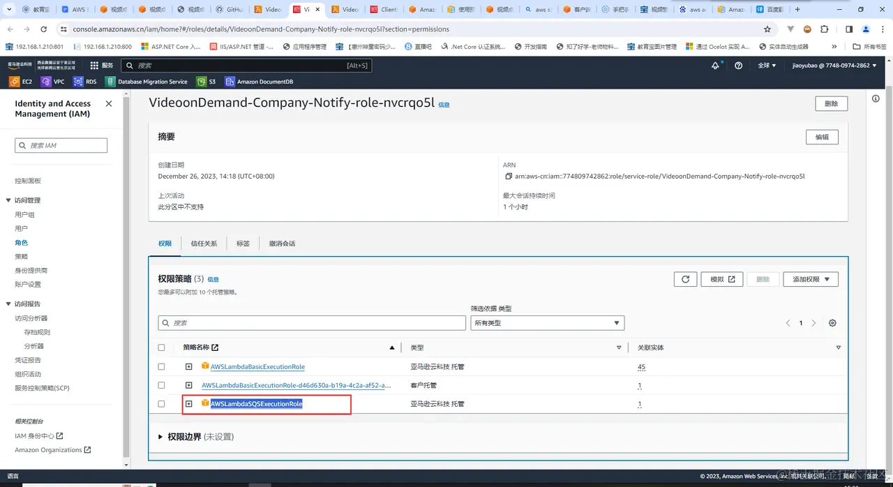The image size is (893, 487).
Task: Sort the table by 类型 column
Action: (619, 347)
